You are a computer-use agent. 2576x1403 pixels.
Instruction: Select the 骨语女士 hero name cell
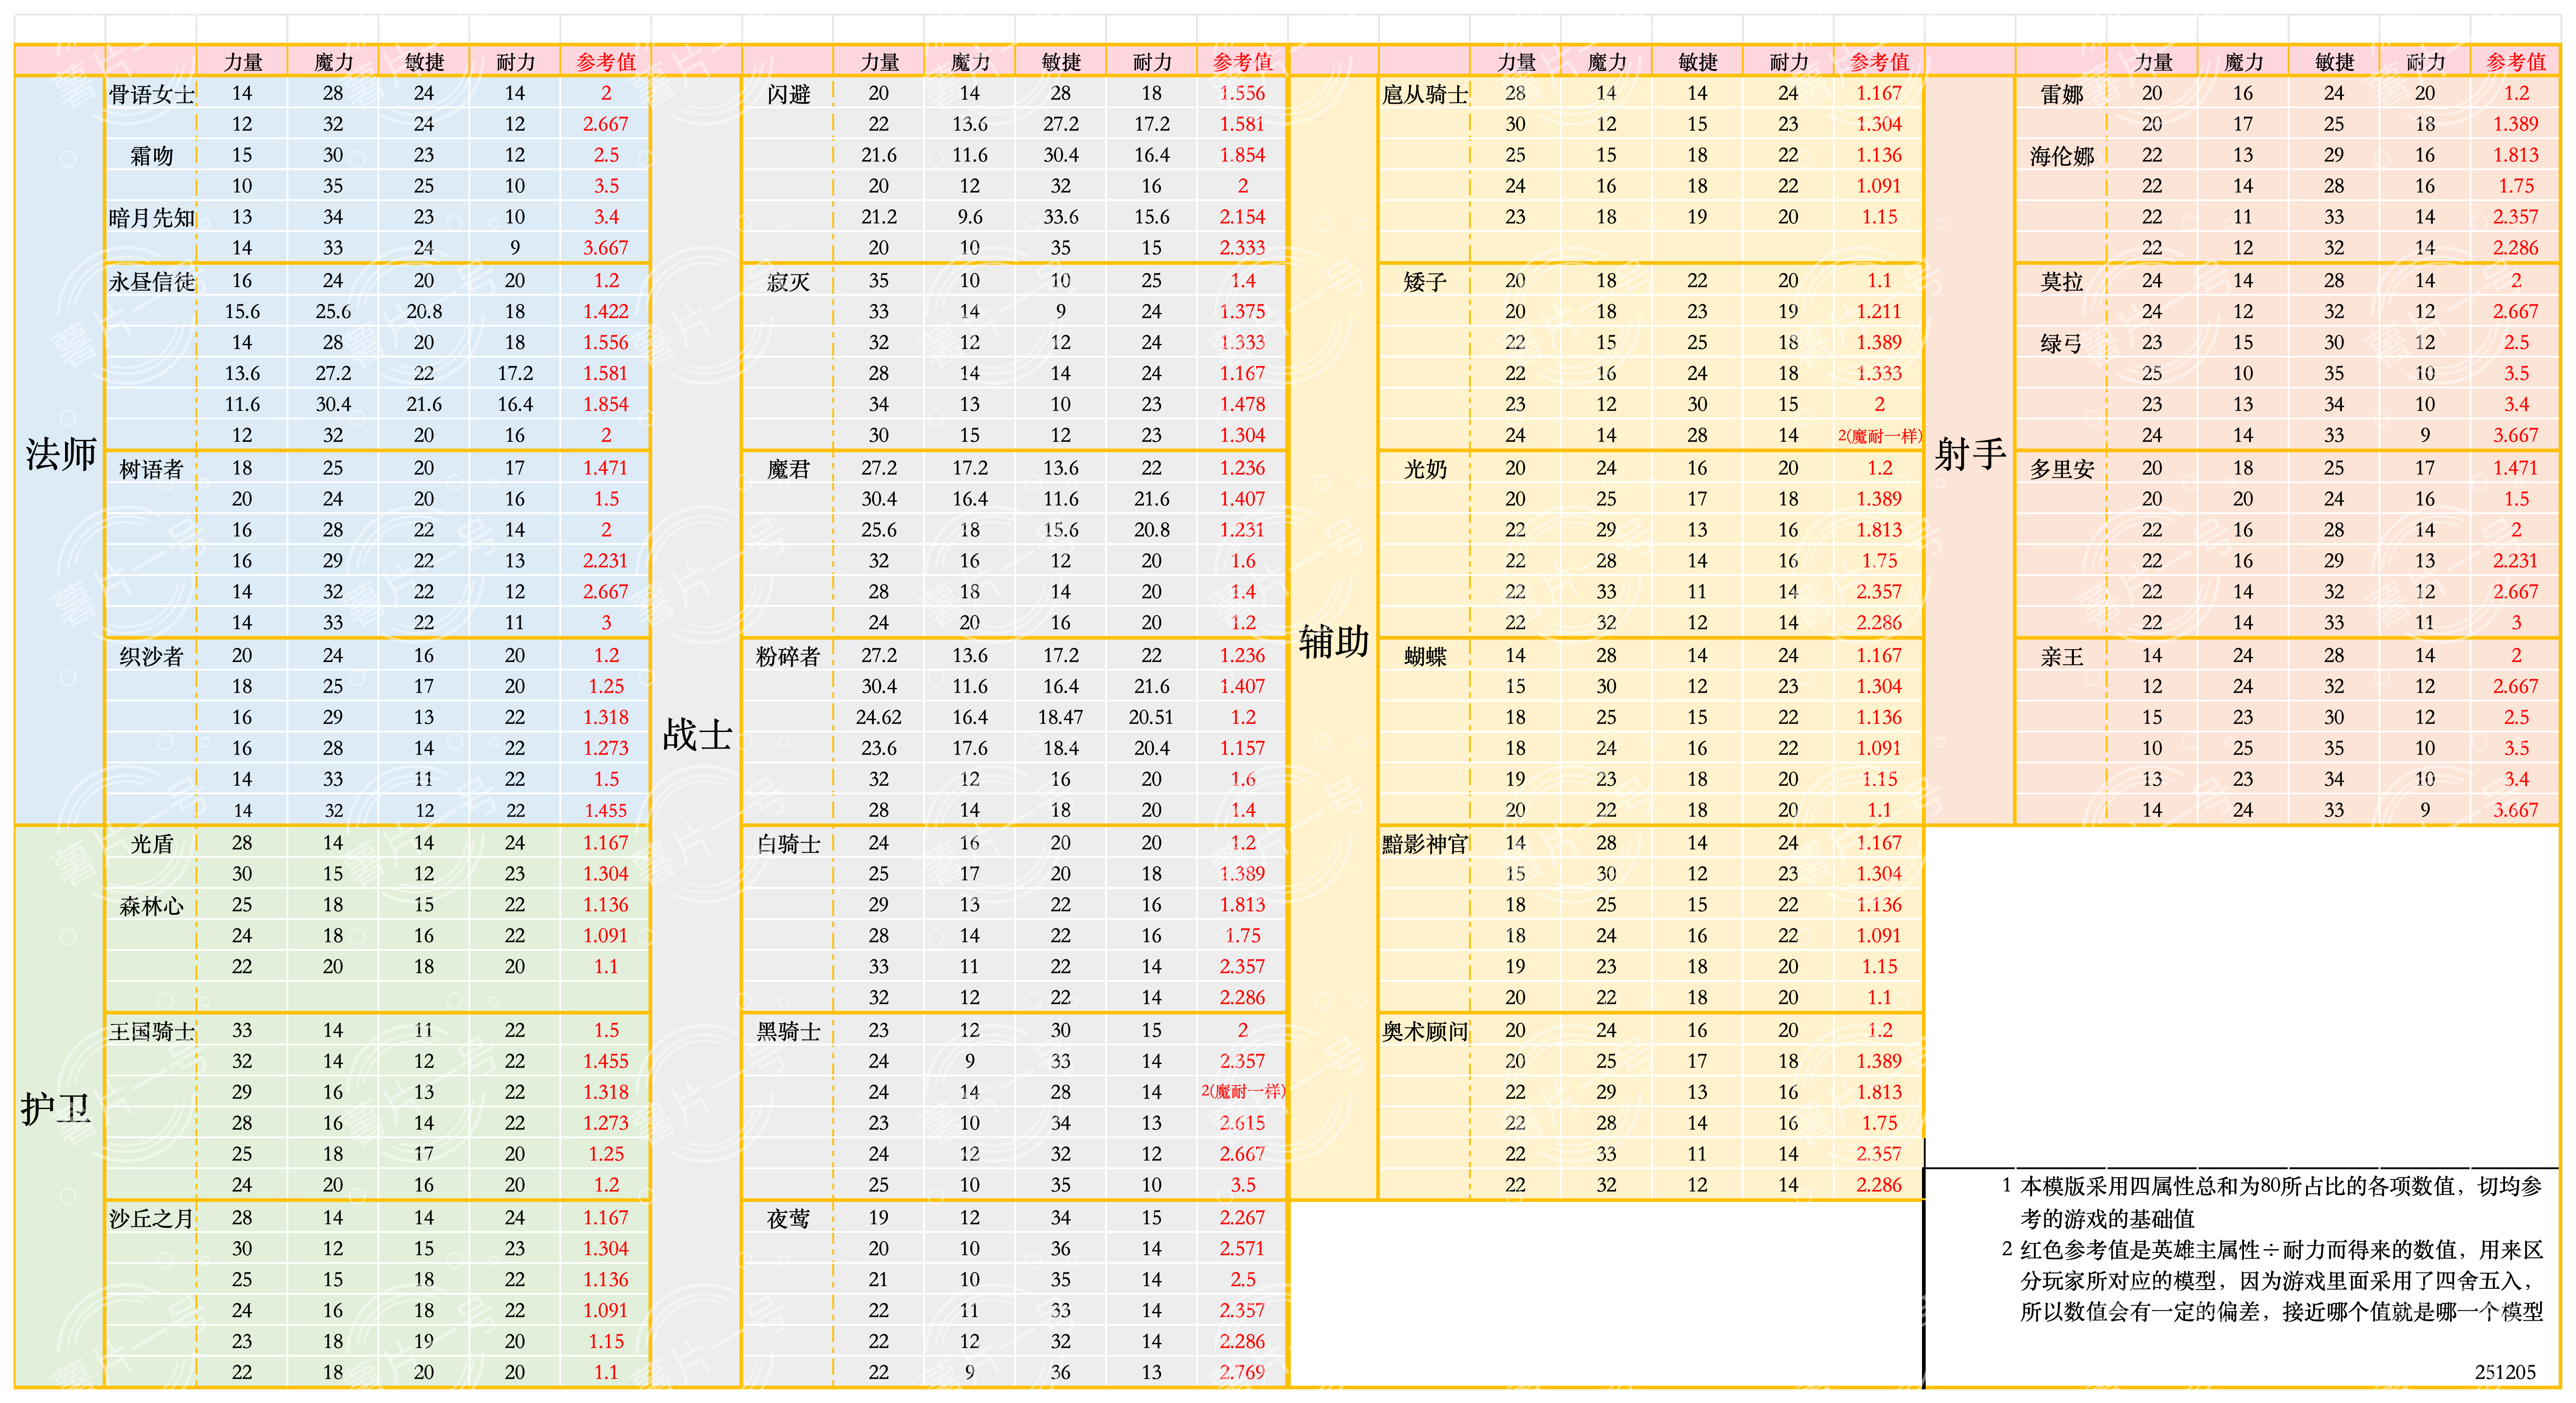151,94
